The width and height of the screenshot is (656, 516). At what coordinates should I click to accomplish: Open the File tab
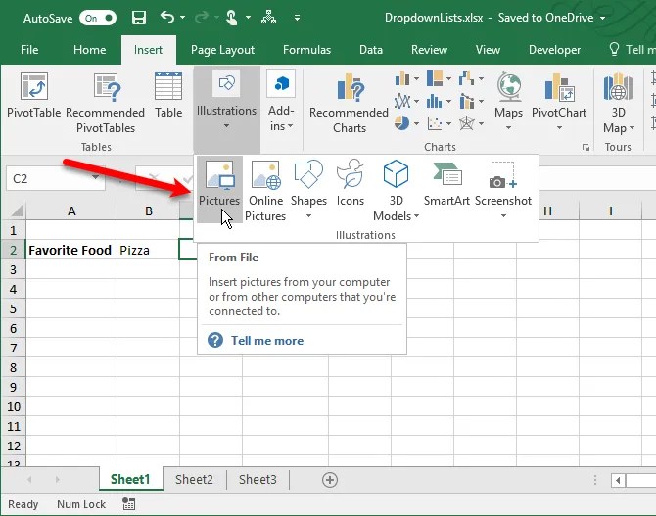(29, 50)
